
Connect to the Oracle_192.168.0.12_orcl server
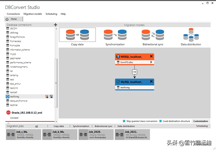14,118
